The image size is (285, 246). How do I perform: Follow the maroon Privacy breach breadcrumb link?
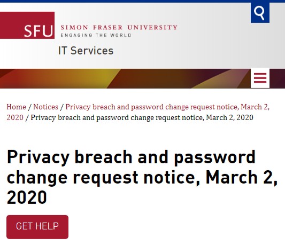tap(167, 107)
